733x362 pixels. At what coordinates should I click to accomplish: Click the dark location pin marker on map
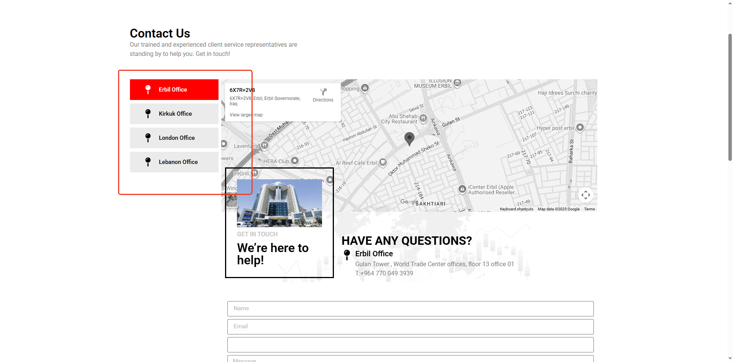pos(409,138)
